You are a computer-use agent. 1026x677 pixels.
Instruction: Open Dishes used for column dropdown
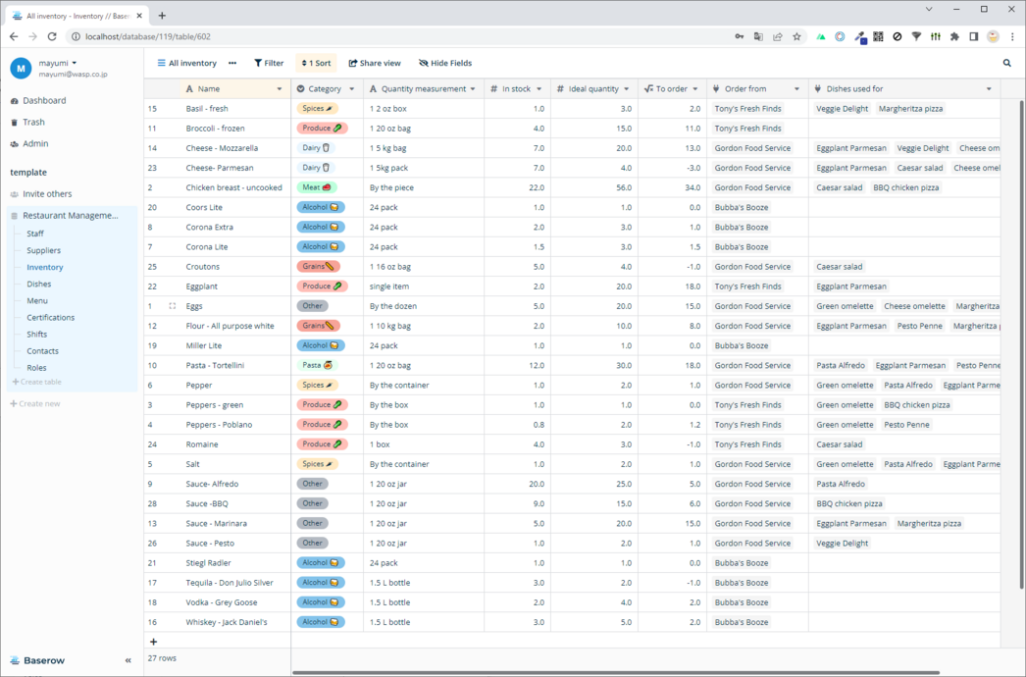(989, 89)
